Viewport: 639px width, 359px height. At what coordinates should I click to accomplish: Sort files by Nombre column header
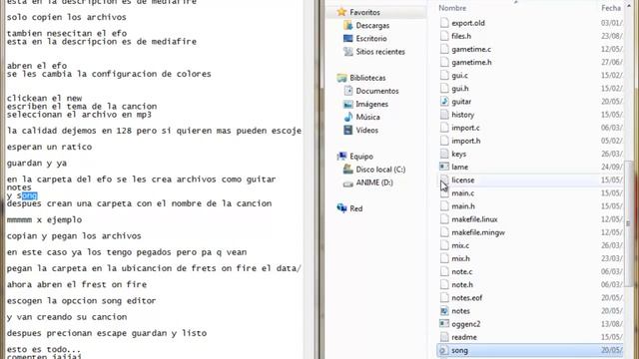coord(452,8)
